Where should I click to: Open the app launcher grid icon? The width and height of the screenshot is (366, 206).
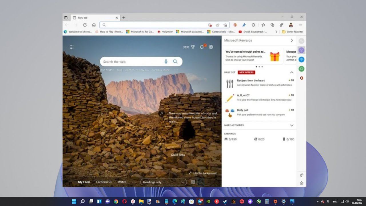pyautogui.click(x=71, y=47)
